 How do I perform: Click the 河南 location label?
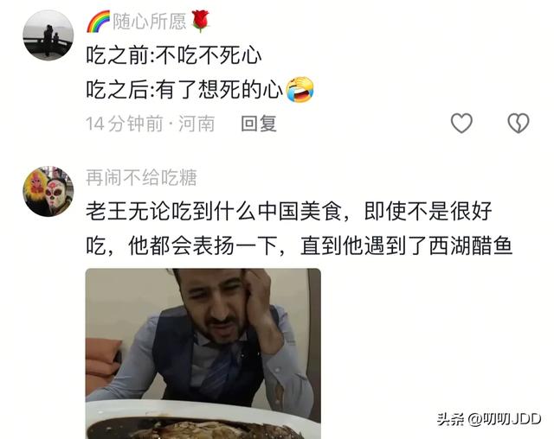pyautogui.click(x=196, y=124)
